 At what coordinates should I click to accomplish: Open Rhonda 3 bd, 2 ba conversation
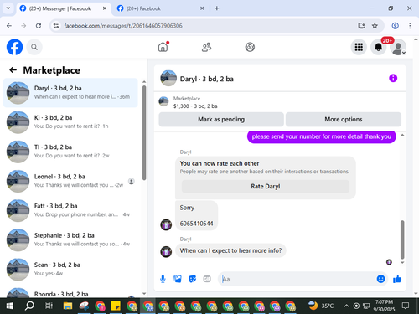point(70,292)
